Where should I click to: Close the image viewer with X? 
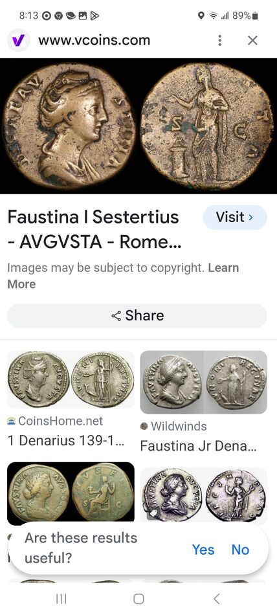coord(252,40)
